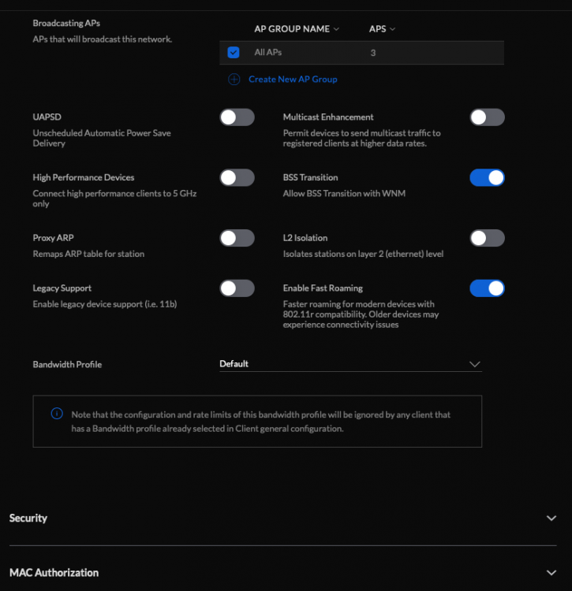Click sort arrow next to APS column
Image resolution: width=572 pixels, height=591 pixels.
393,29
